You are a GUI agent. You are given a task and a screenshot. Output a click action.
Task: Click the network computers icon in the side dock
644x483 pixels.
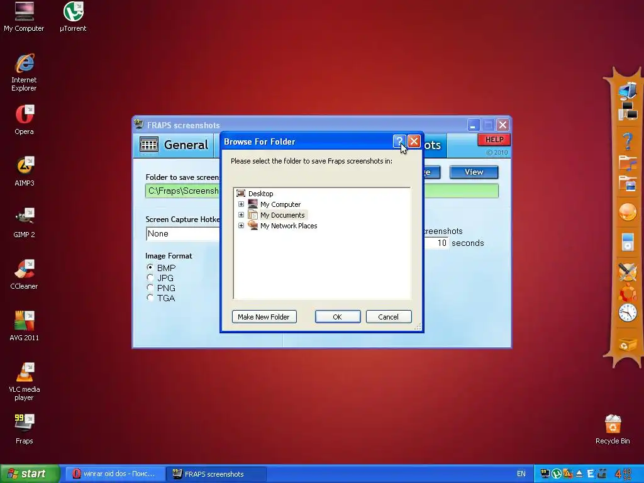click(628, 111)
